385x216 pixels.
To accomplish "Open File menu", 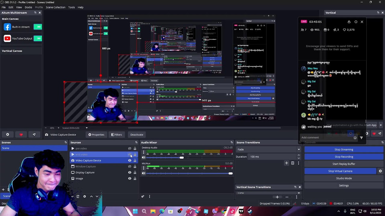I will 4,7.
